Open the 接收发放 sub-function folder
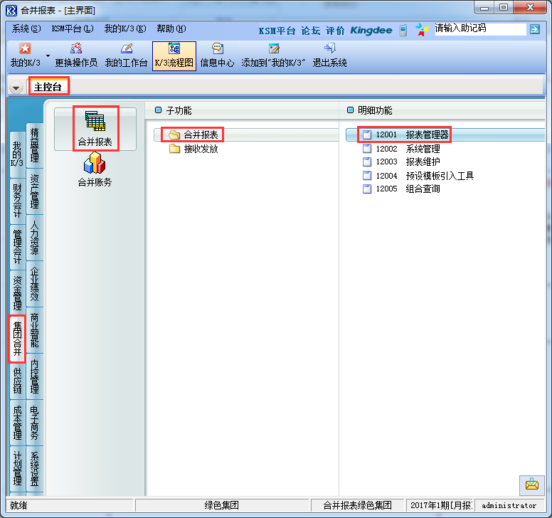552x518 pixels. (x=200, y=149)
